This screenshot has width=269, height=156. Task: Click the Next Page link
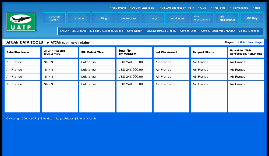coord(255,42)
